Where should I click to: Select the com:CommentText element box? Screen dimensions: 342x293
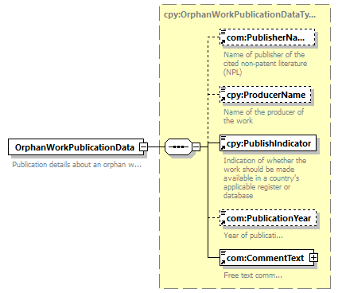pyautogui.click(x=266, y=257)
